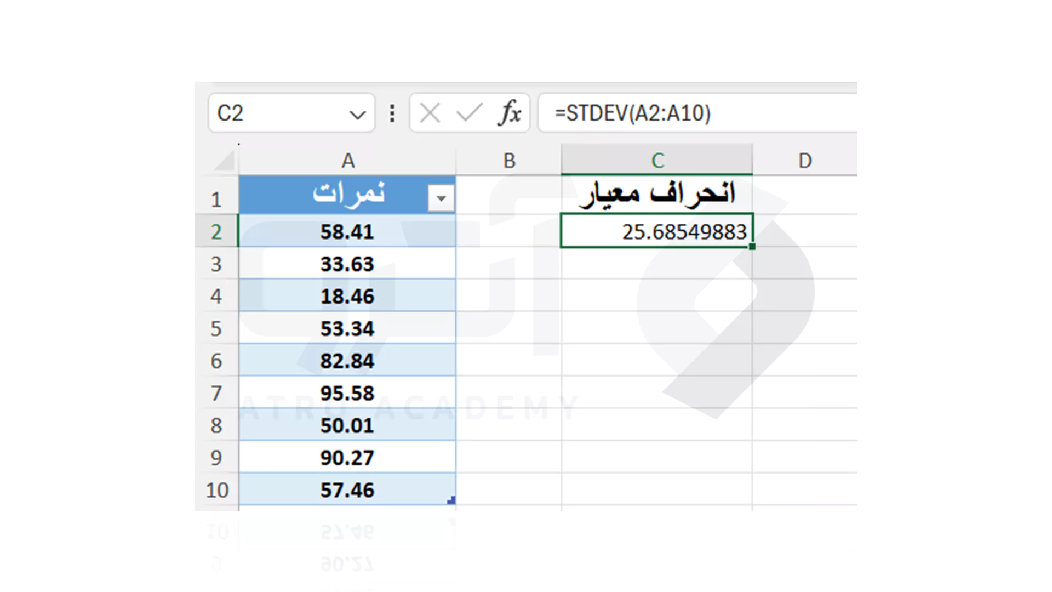Select cell with value 95.58
This screenshot has width=1052, height=592.
[x=347, y=393]
